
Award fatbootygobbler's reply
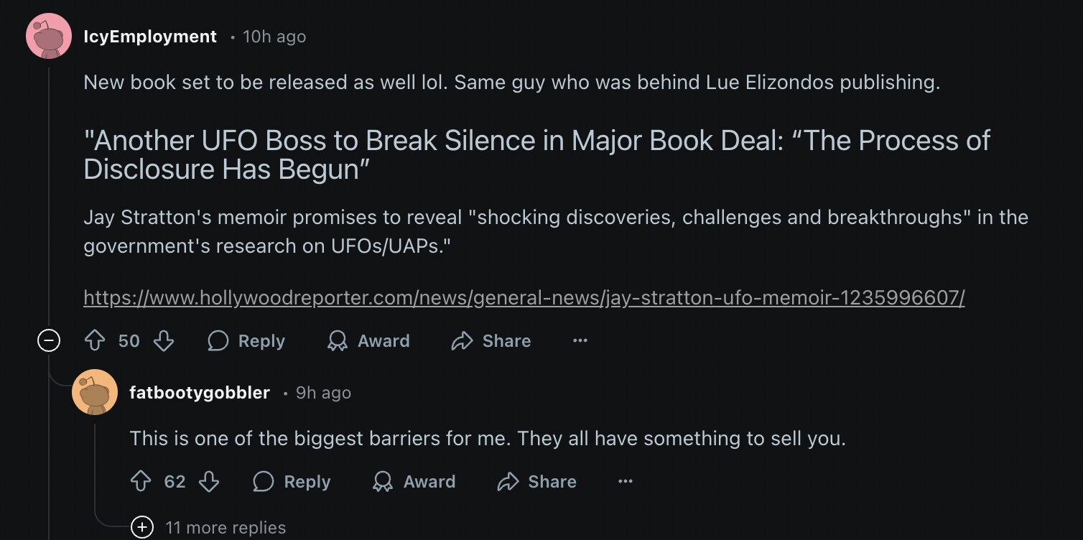click(x=414, y=481)
